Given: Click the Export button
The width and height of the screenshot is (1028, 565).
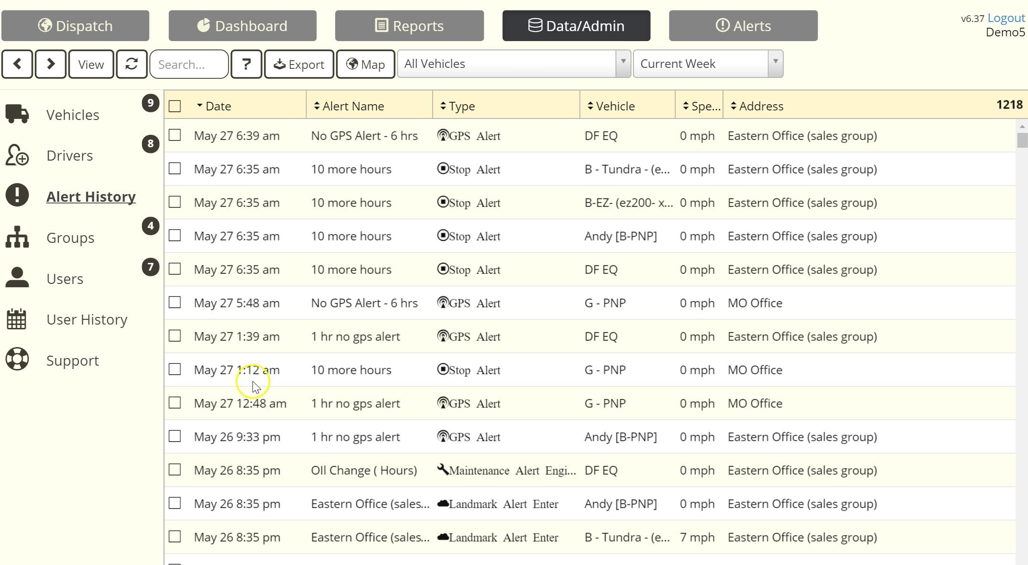Looking at the screenshot, I should pyautogui.click(x=299, y=64).
